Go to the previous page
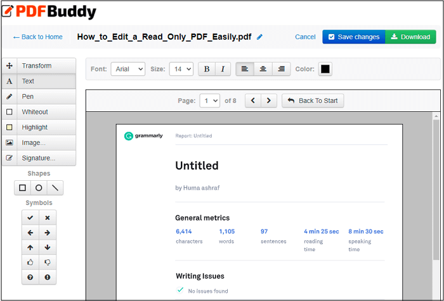Image resolution: width=444 pixels, height=301 pixels. click(253, 101)
